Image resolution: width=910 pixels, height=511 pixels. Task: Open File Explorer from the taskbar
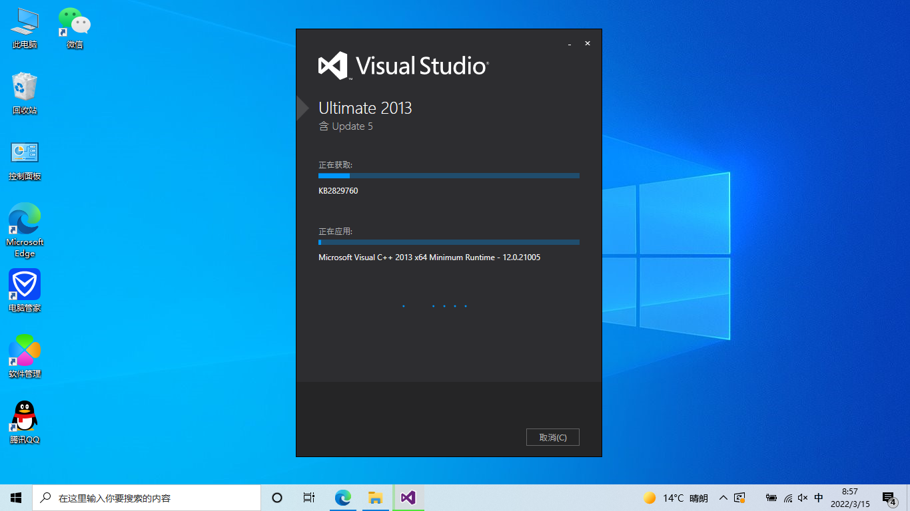(375, 498)
